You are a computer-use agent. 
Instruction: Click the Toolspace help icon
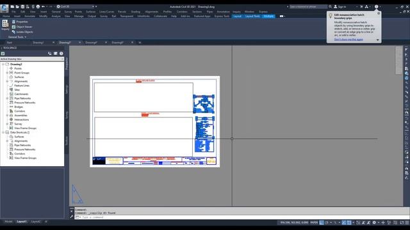[61, 54]
